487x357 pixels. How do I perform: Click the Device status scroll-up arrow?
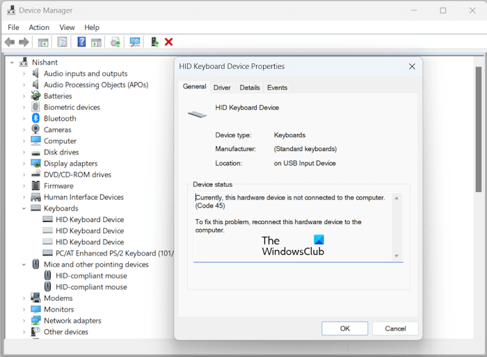click(397, 198)
